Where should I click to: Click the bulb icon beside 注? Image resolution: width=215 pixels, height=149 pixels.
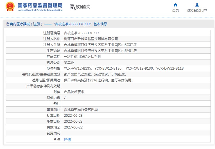(x=55, y=139)
